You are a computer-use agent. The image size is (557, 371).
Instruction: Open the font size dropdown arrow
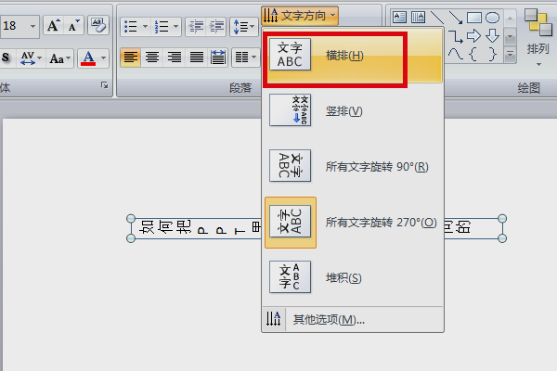coord(32,26)
